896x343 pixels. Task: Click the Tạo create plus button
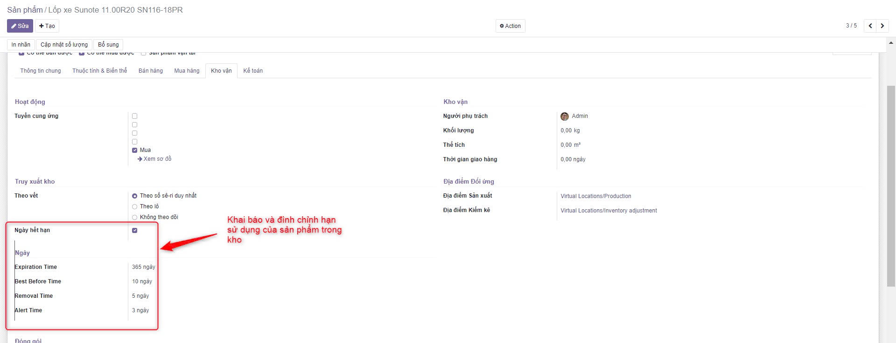[47, 26]
